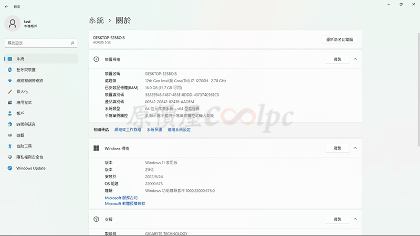Viewport: 420px width, 236px height.
Task: Click the search magnifier icon
Action: (x=72, y=43)
